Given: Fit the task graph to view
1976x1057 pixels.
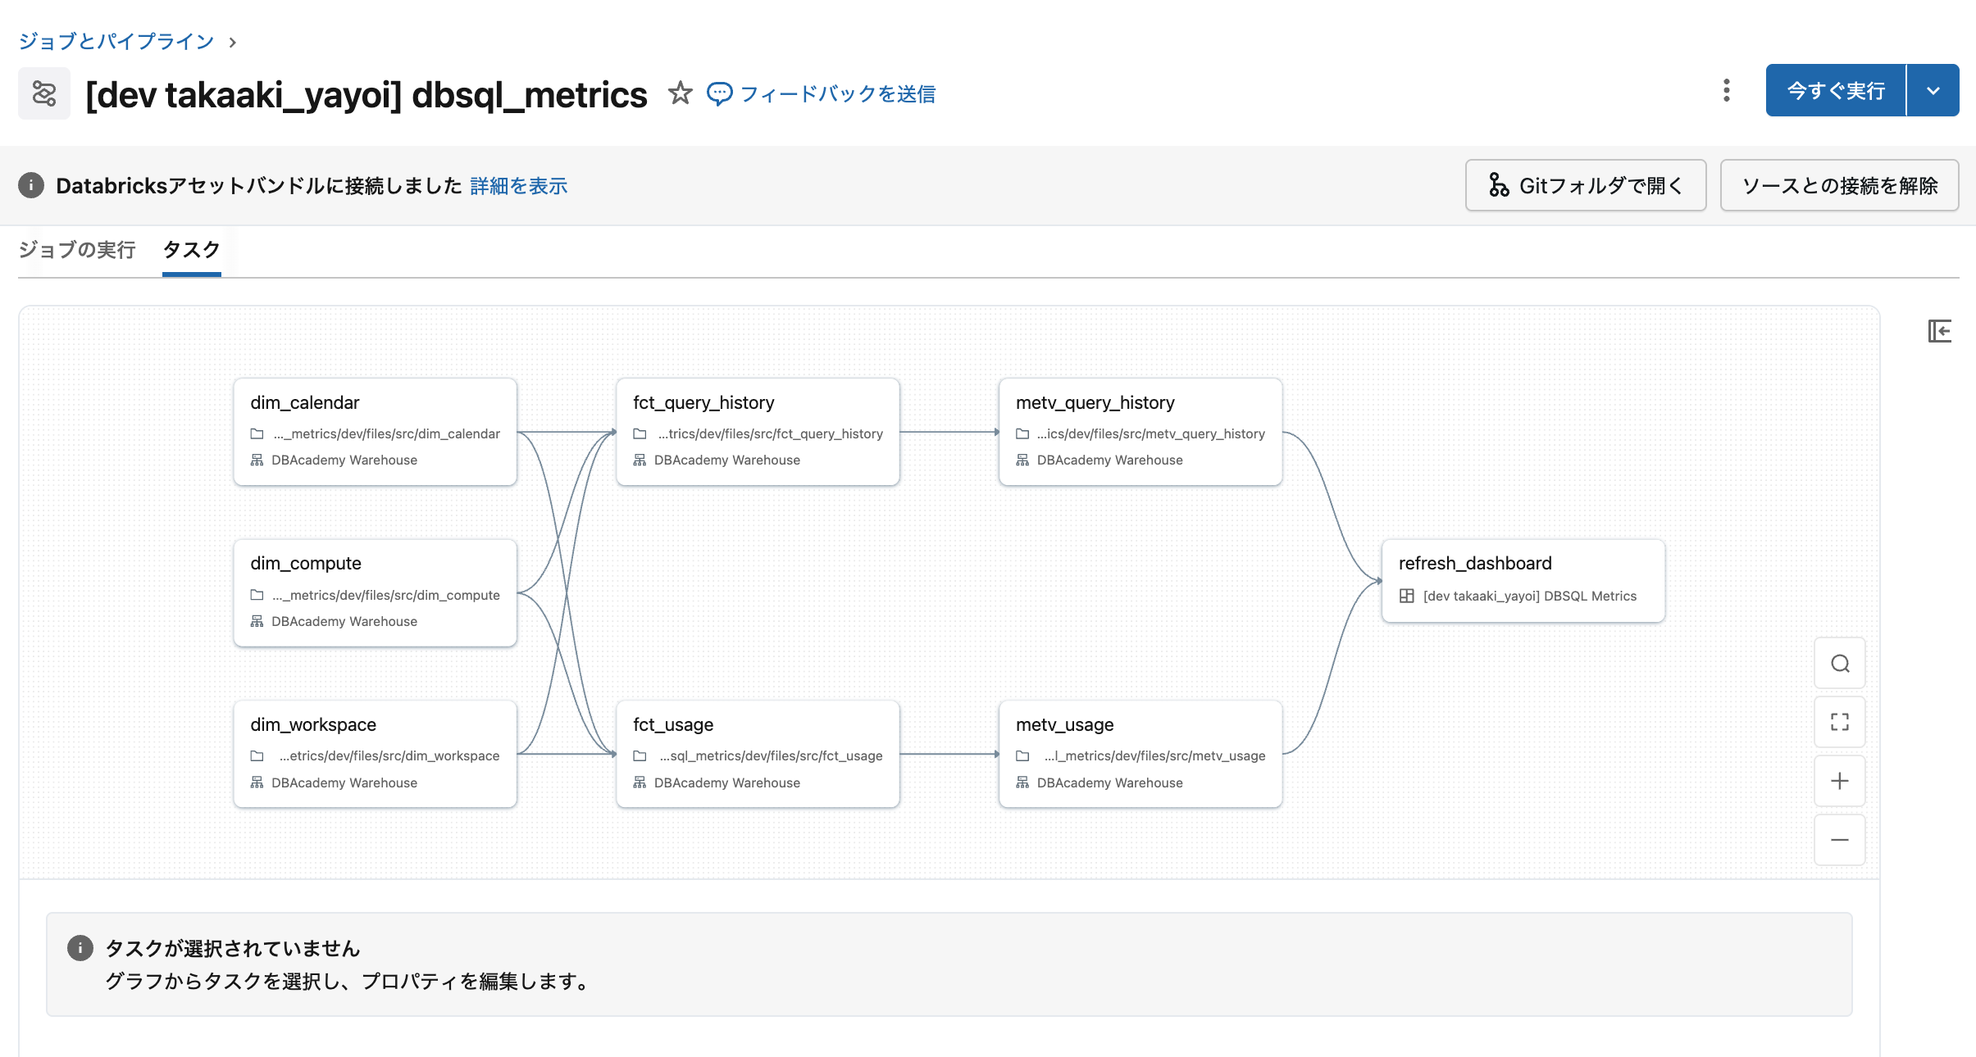Looking at the screenshot, I should click(1839, 722).
